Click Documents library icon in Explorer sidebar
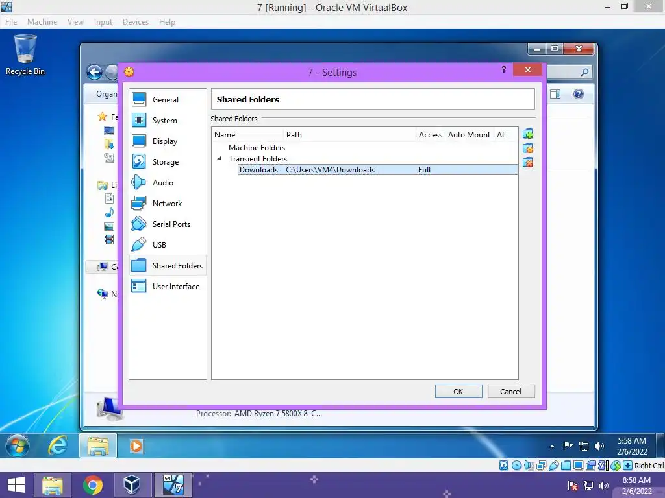 [109, 198]
